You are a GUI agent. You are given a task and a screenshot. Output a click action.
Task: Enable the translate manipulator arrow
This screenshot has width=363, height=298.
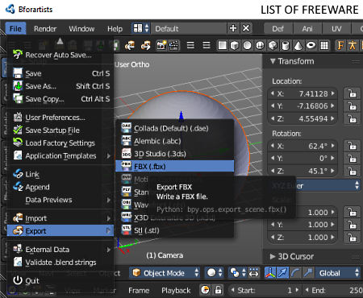(282, 273)
